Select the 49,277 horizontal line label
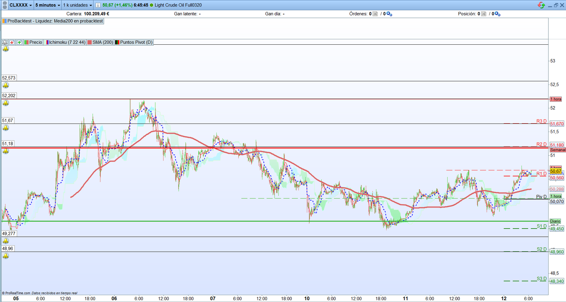This screenshot has width=566, height=302. coord(9,233)
